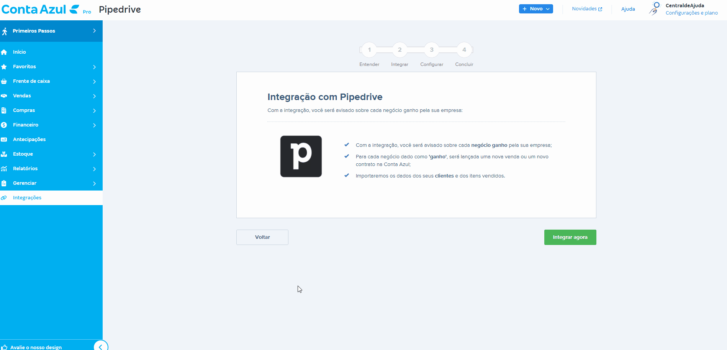The height and width of the screenshot is (350, 727).
Task: Open the Novidades external link
Action: pos(587,9)
